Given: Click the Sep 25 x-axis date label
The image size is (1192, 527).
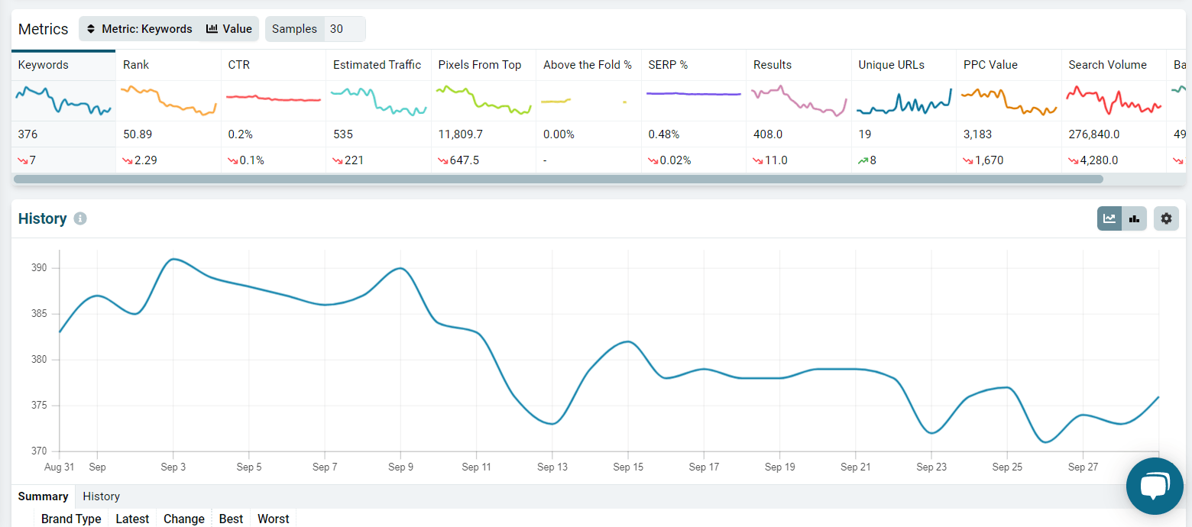Looking at the screenshot, I should tap(1007, 467).
